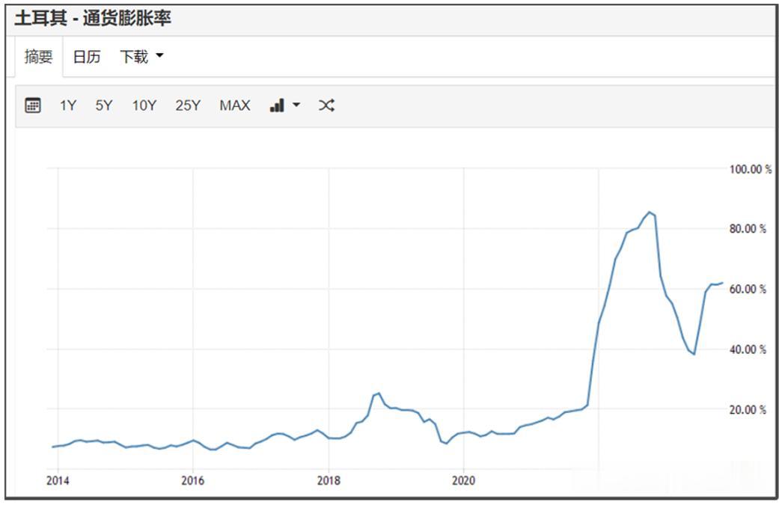Expand the chart type dropdown arrow

pos(296,105)
